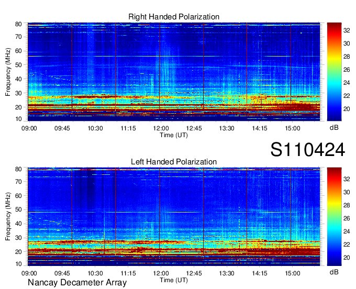Click the "14:15" tick of the lower plot
Viewport: 356px width, 289px height.
click(x=260, y=273)
